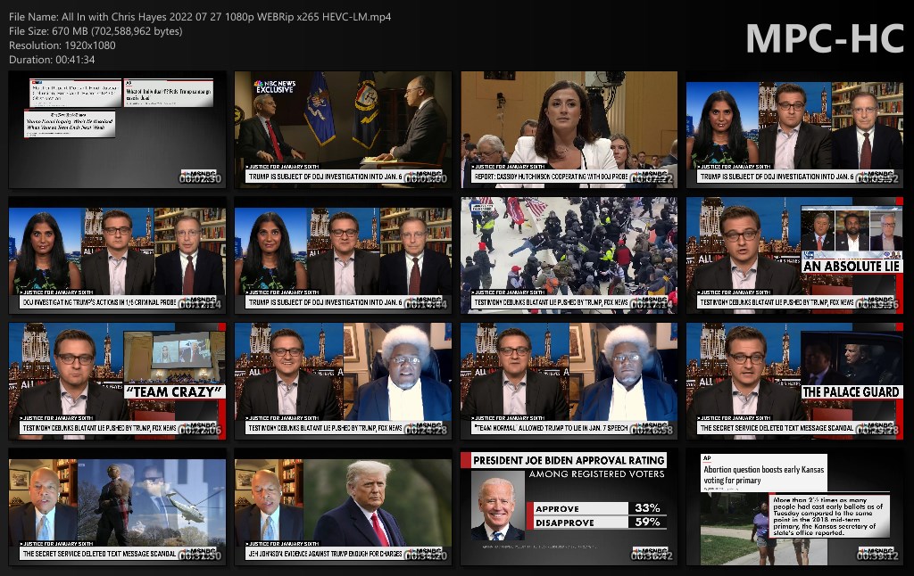Open the NBC News Exclusive interview thumbnail
The width and height of the screenshot is (914, 576).
coord(343,129)
